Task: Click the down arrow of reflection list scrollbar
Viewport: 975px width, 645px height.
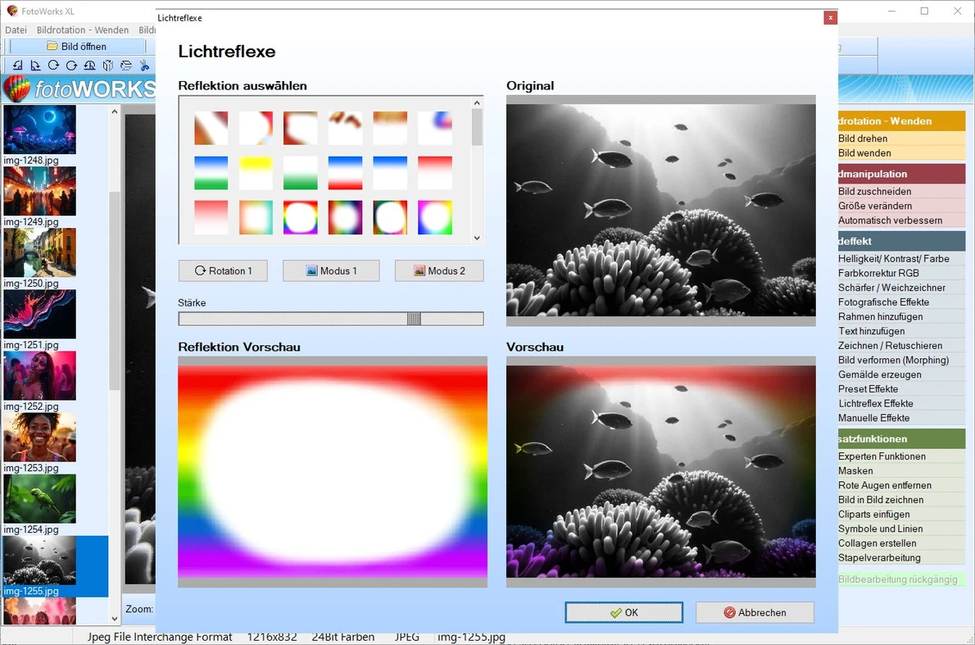Action: pos(477,238)
